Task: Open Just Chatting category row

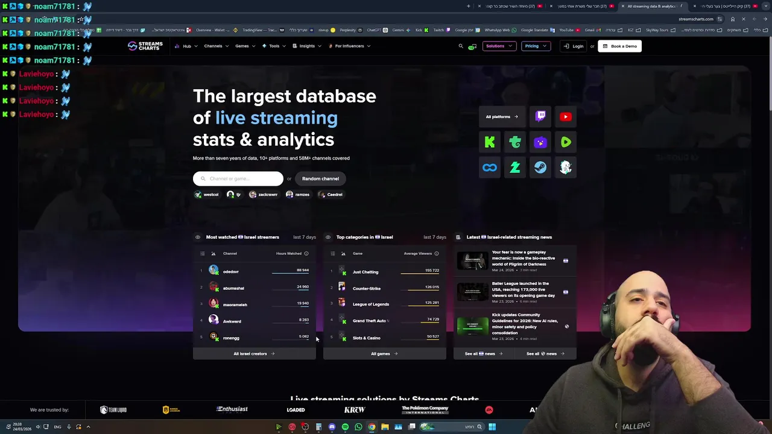Action: (x=385, y=272)
